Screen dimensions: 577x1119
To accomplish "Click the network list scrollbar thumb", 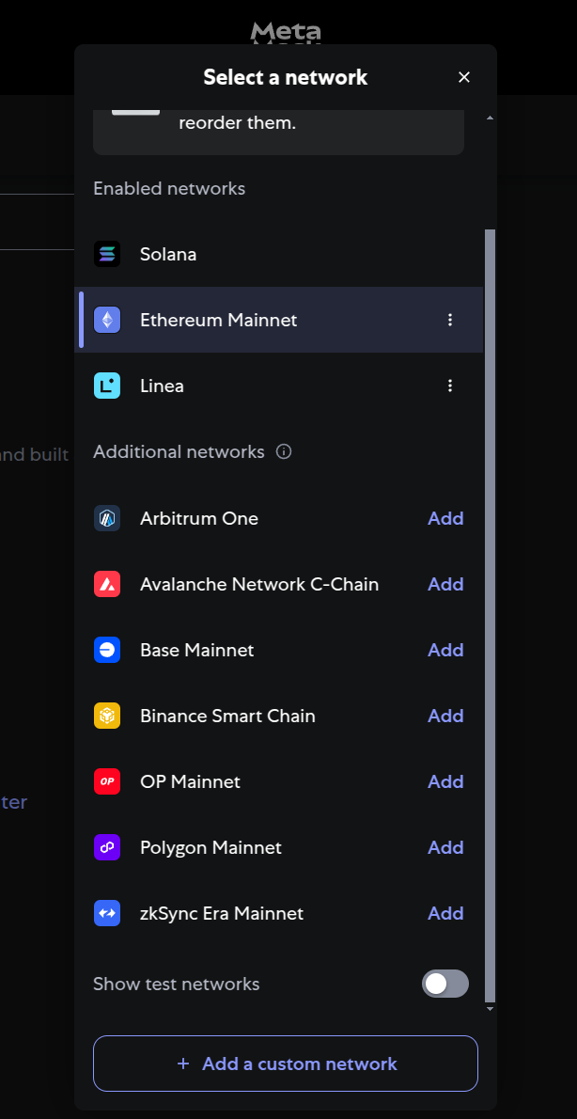I will click(x=490, y=615).
